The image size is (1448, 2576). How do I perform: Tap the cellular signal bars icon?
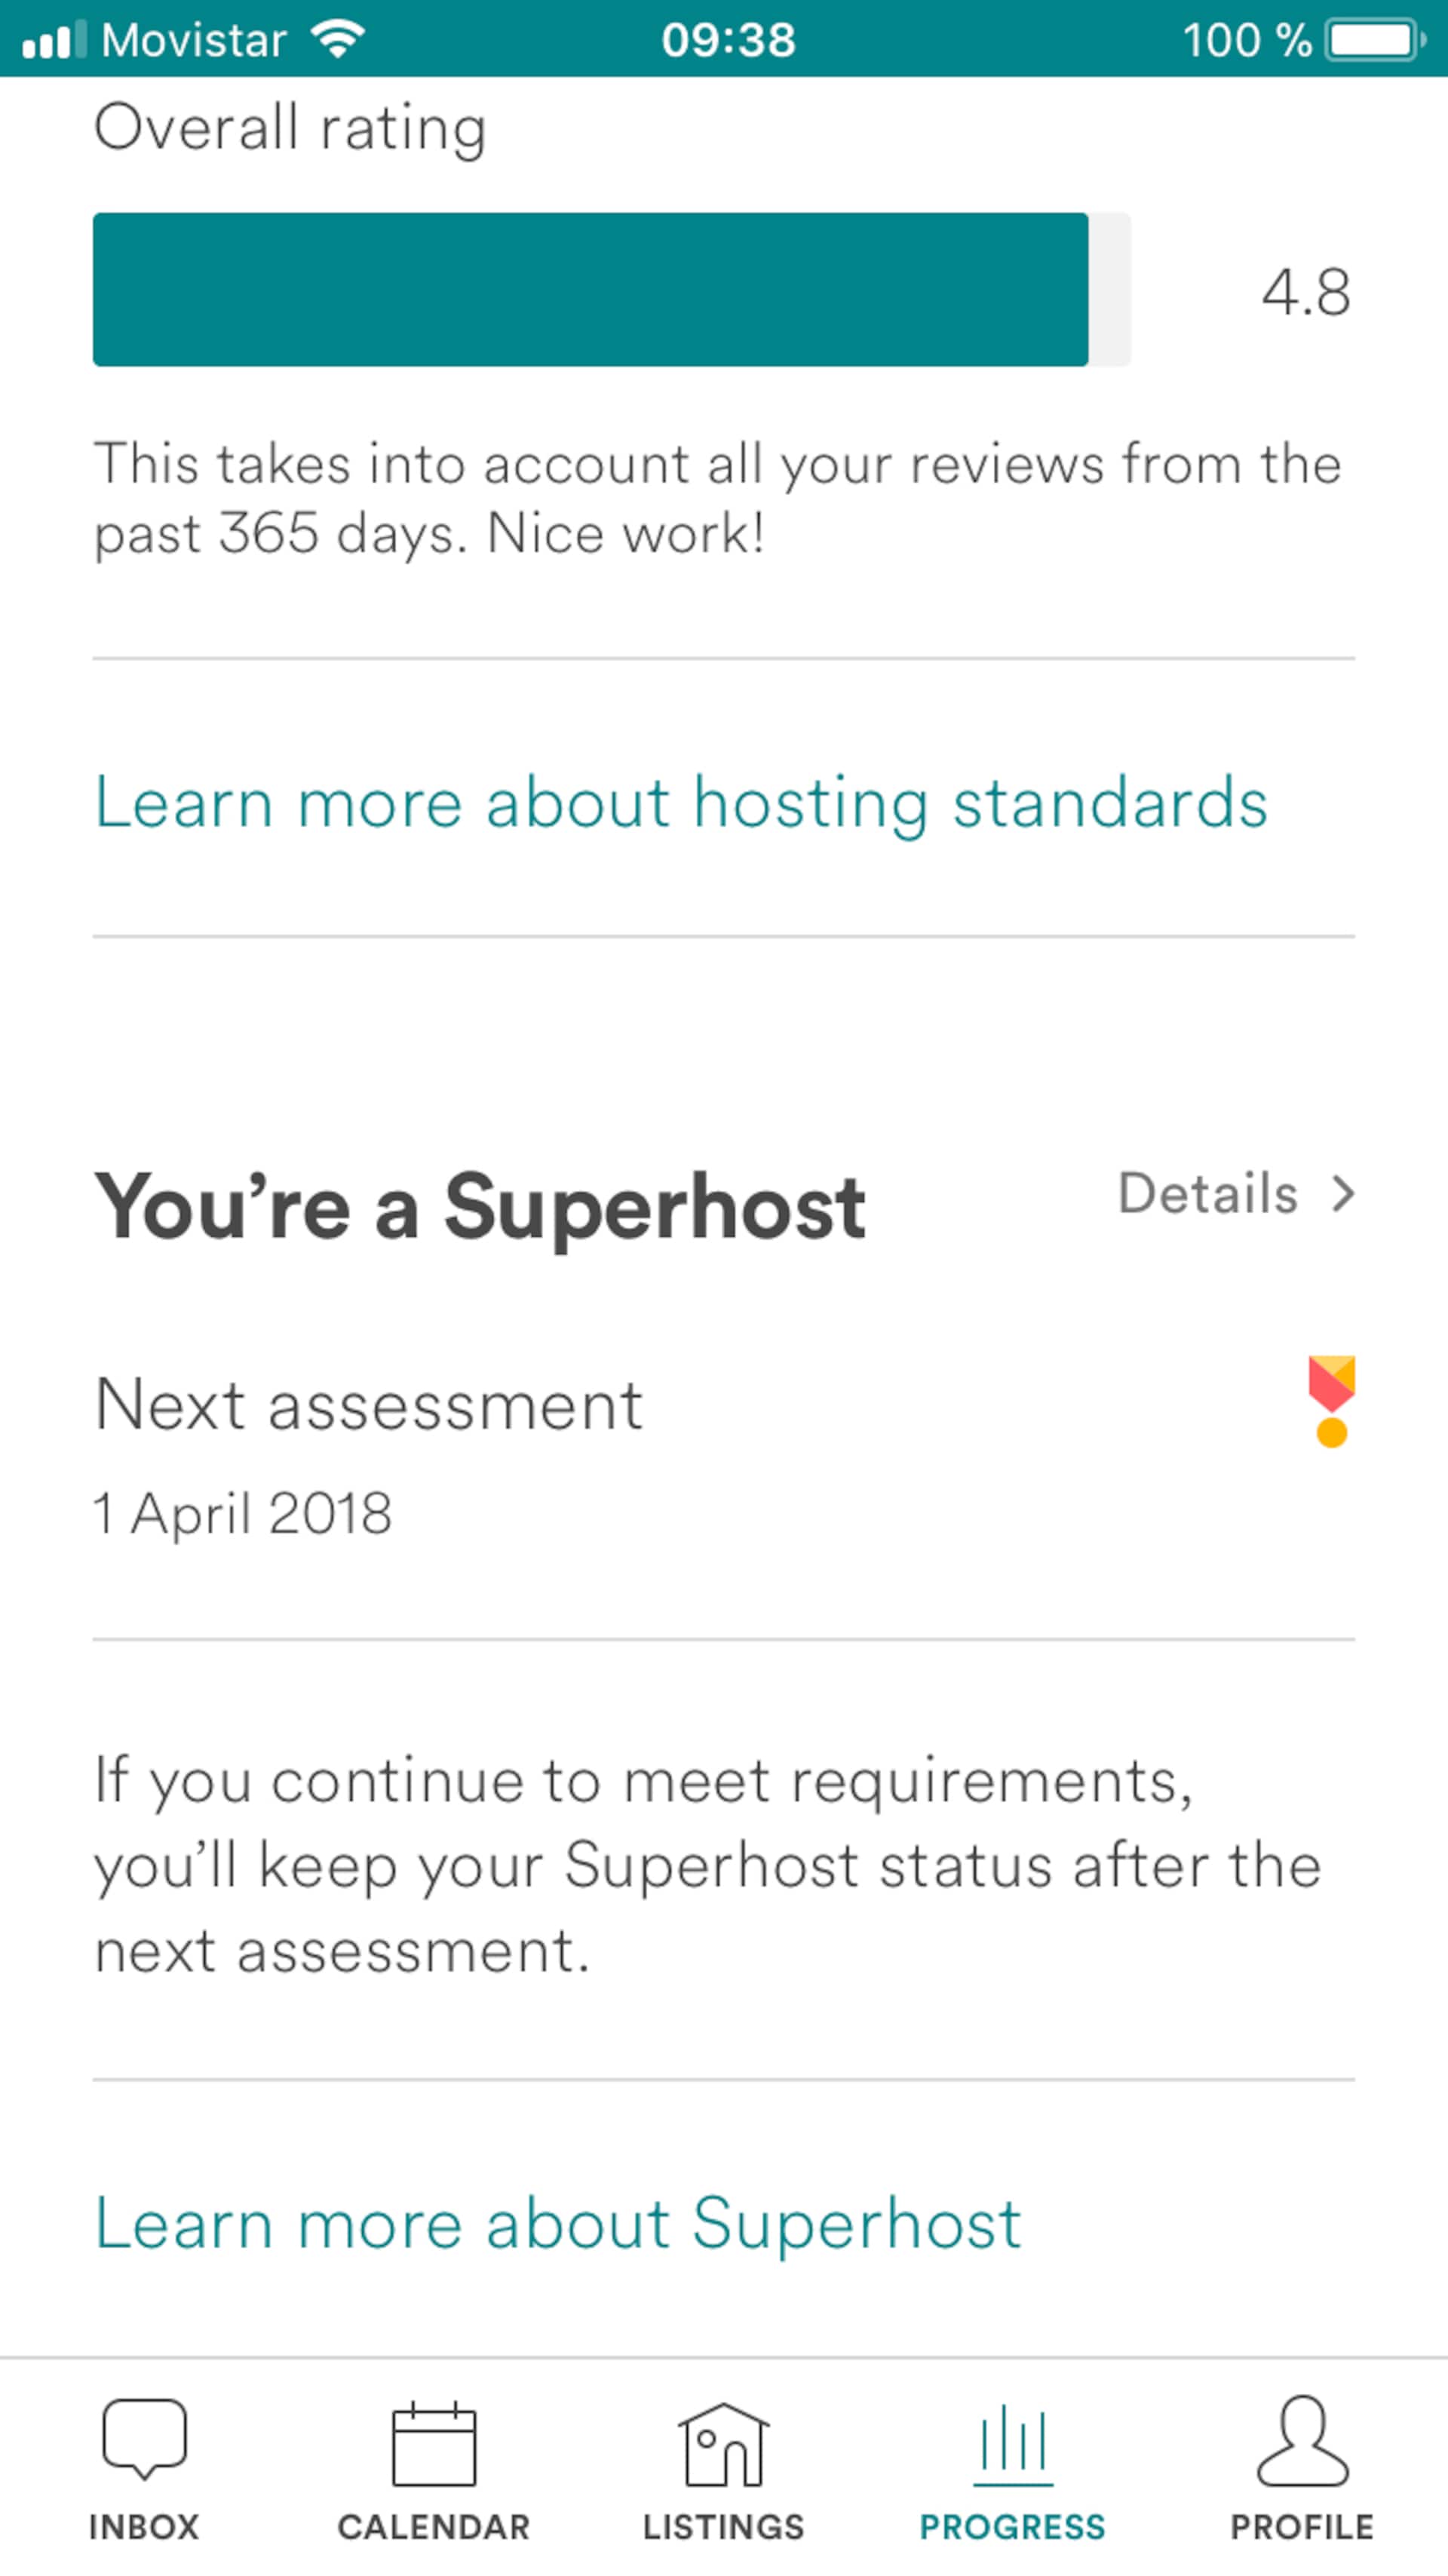tap(54, 40)
